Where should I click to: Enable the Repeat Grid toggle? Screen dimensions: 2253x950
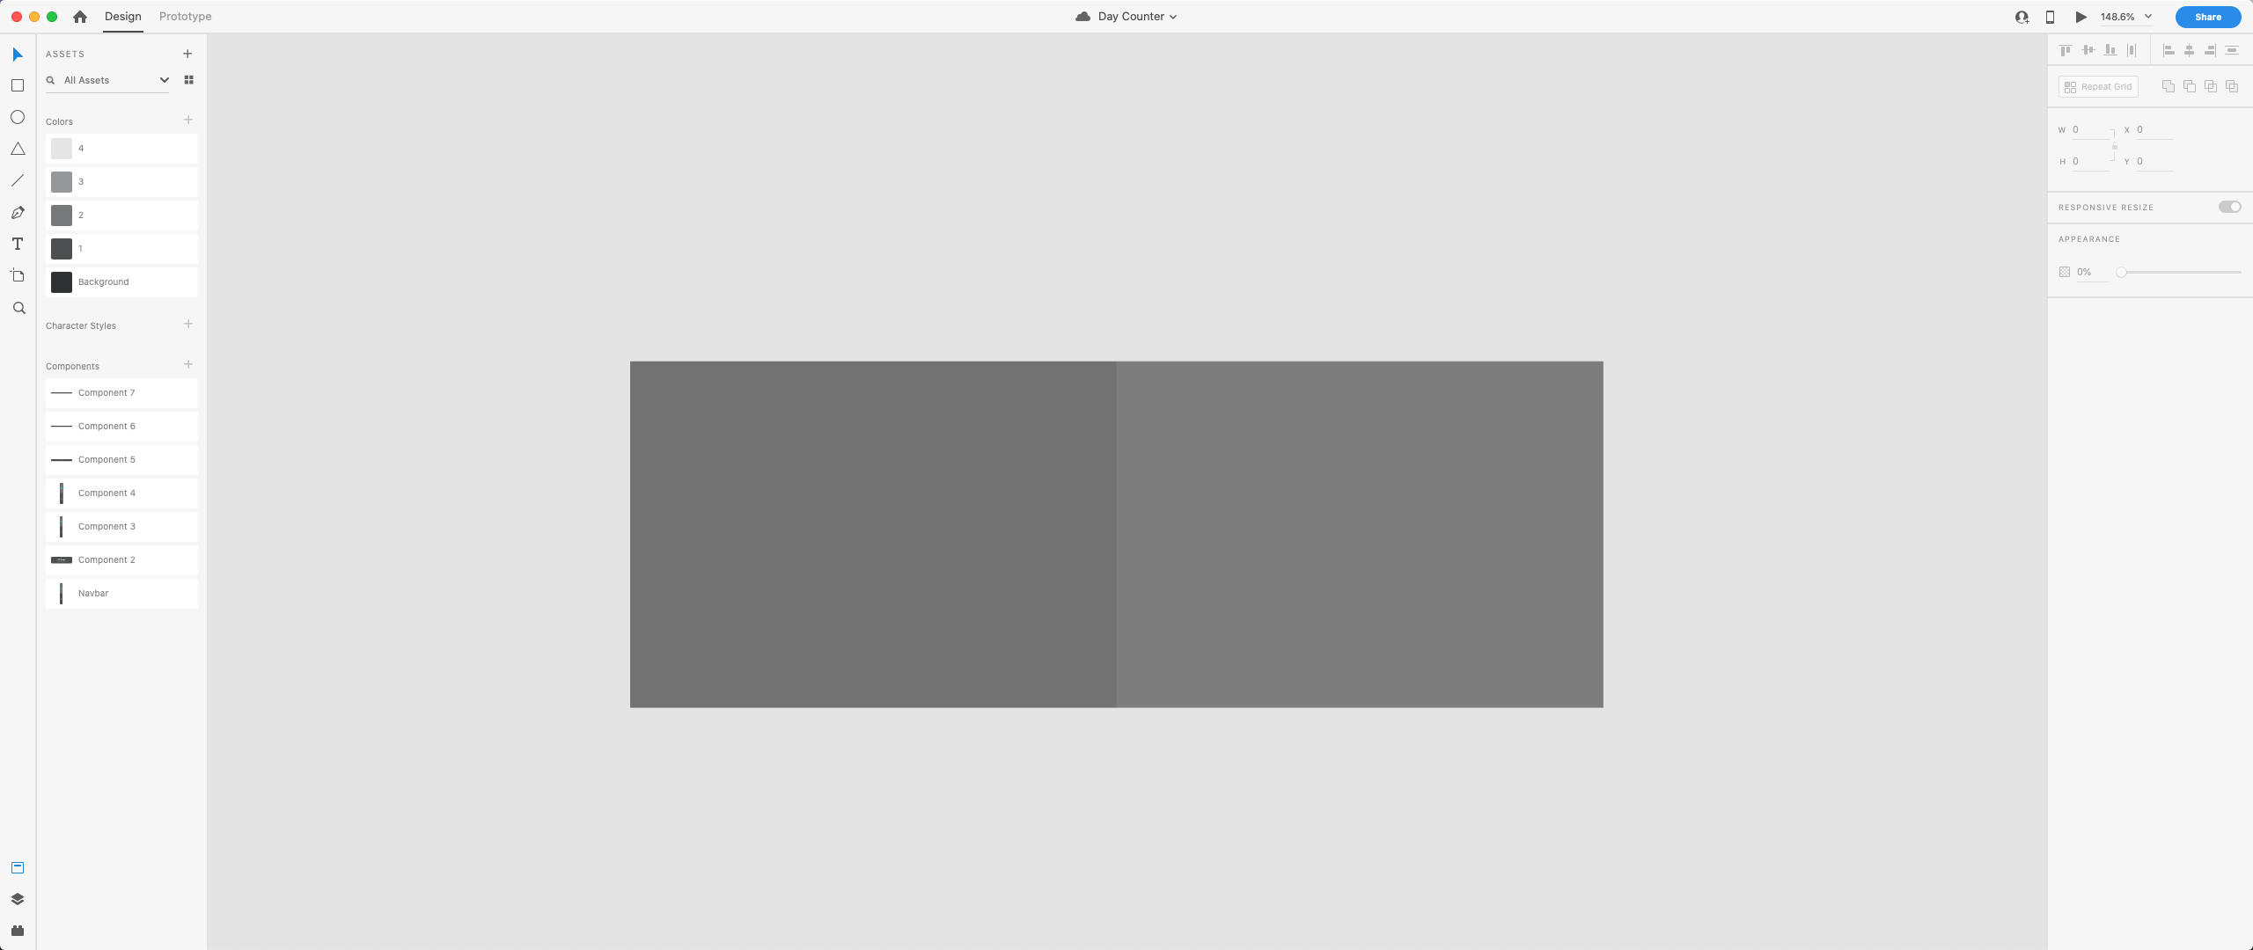(2098, 86)
